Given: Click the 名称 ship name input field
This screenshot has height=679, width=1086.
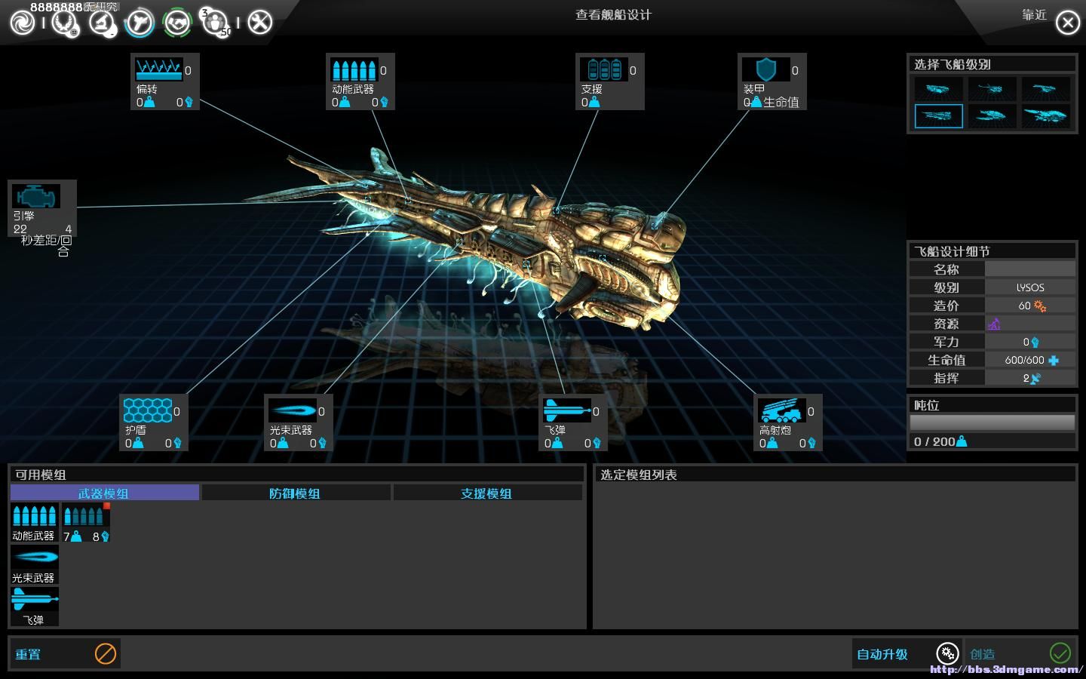Looking at the screenshot, I should 1030,269.
